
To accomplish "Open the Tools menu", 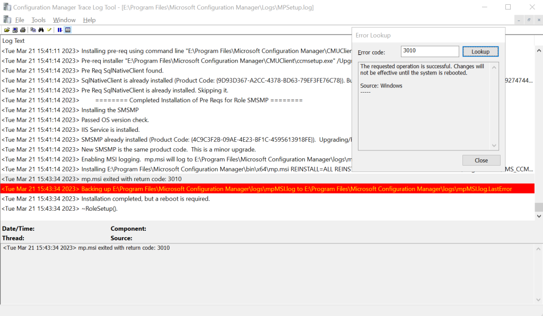I will click(x=38, y=20).
